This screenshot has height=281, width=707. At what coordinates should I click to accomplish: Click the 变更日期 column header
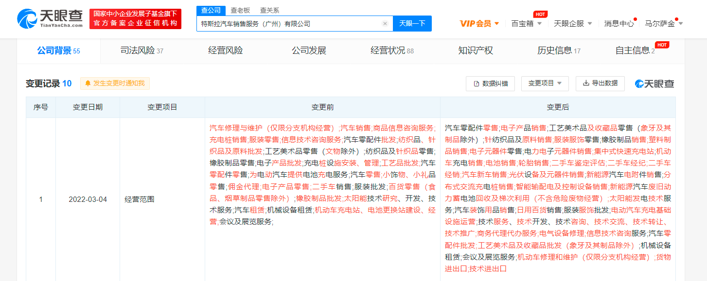tap(88, 107)
